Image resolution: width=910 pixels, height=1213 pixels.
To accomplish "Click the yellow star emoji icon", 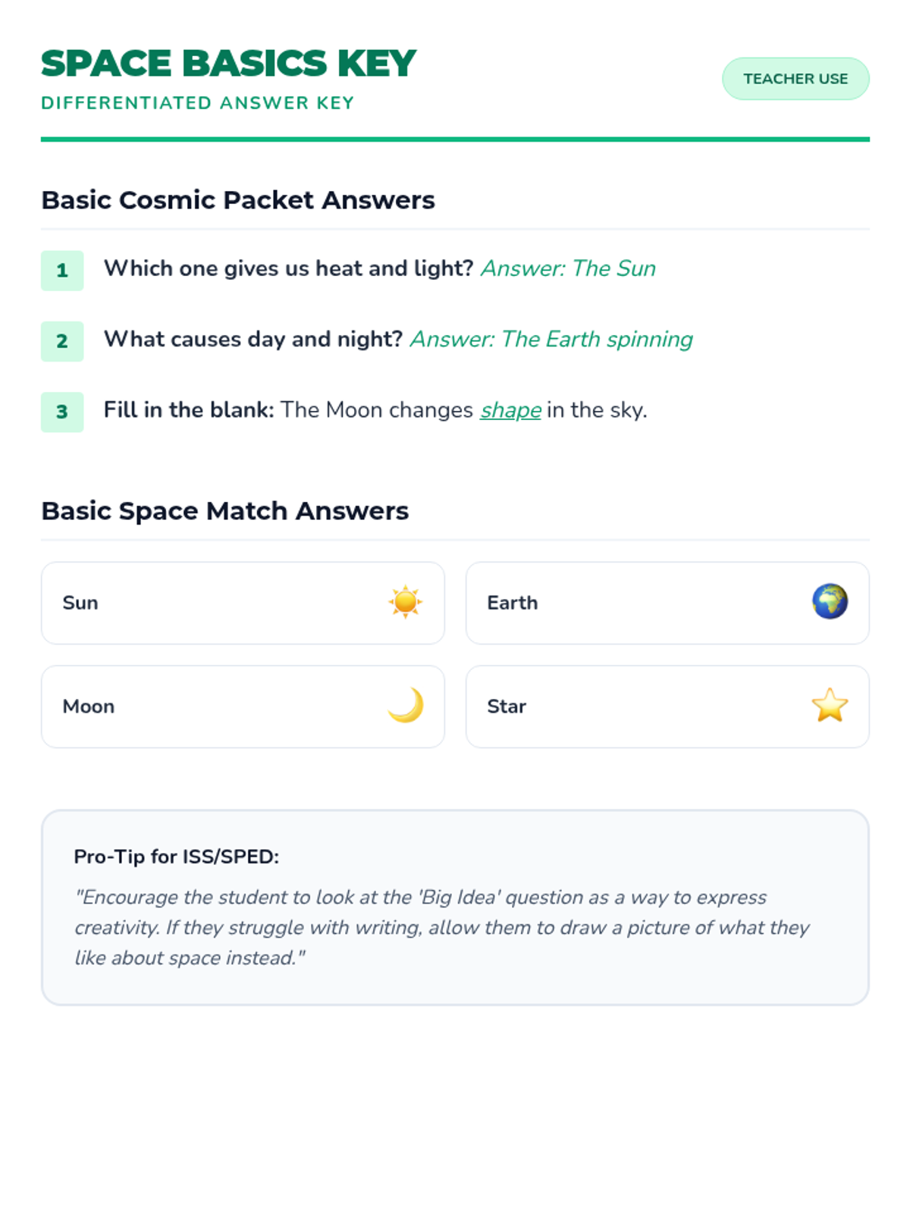I will (830, 706).
